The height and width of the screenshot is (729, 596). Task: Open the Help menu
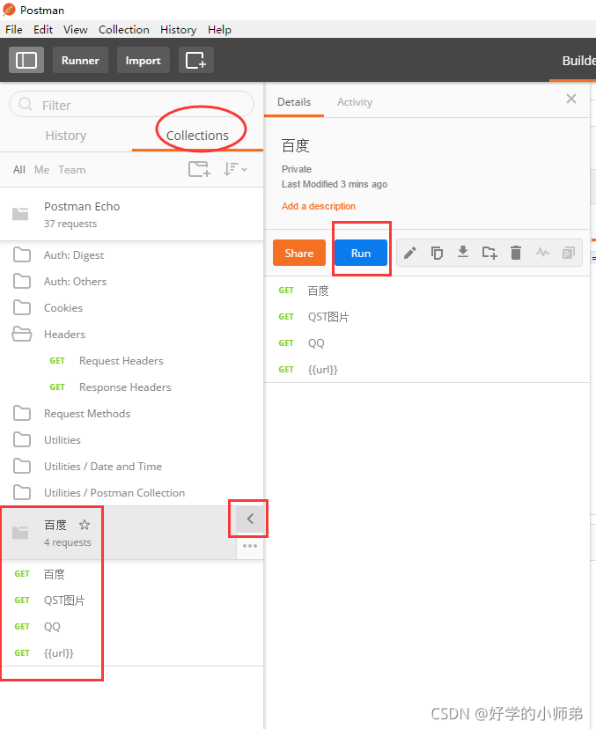click(219, 29)
